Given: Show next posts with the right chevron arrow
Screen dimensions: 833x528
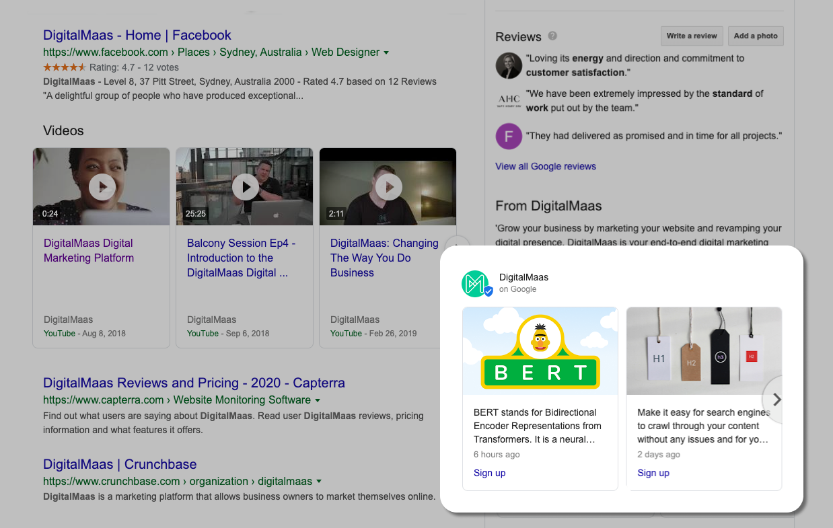Looking at the screenshot, I should 776,400.
